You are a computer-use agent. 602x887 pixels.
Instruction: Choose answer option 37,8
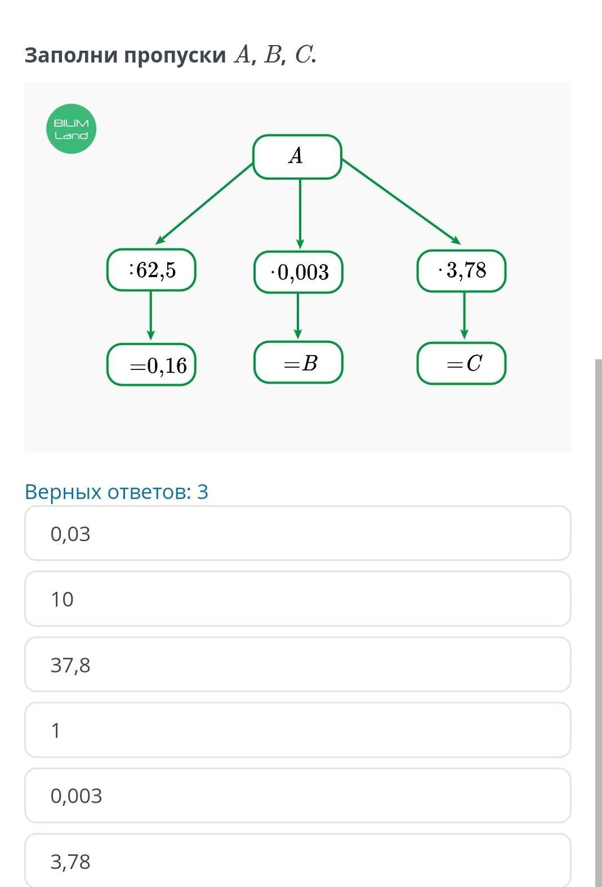click(297, 665)
